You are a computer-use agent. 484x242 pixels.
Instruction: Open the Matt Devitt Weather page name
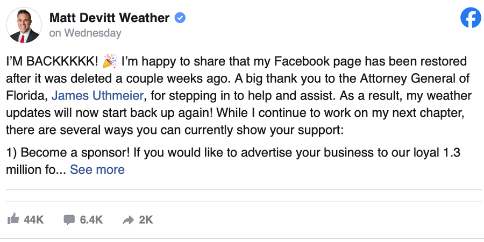point(109,18)
